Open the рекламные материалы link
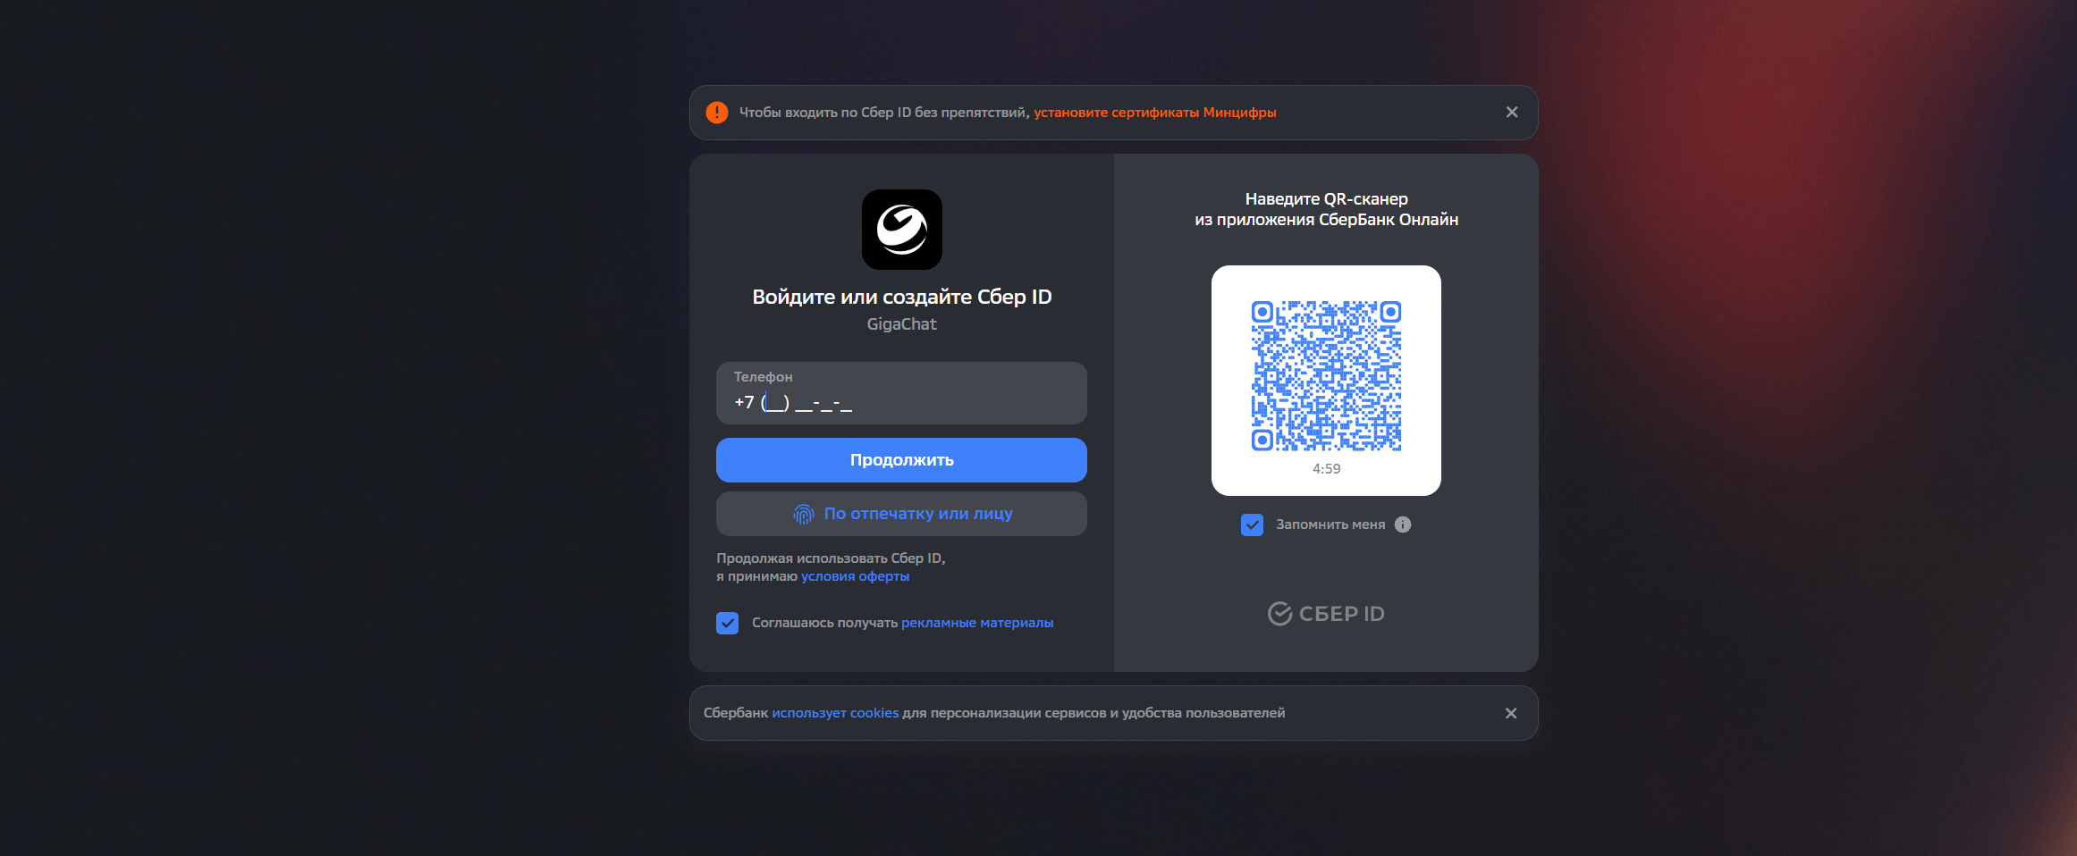This screenshot has width=2077, height=856. pyautogui.click(x=977, y=623)
